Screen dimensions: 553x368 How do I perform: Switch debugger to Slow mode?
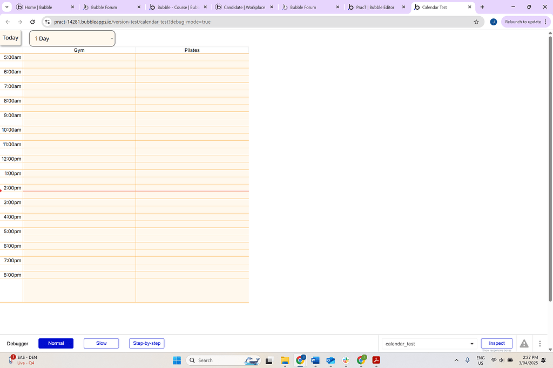(101, 343)
